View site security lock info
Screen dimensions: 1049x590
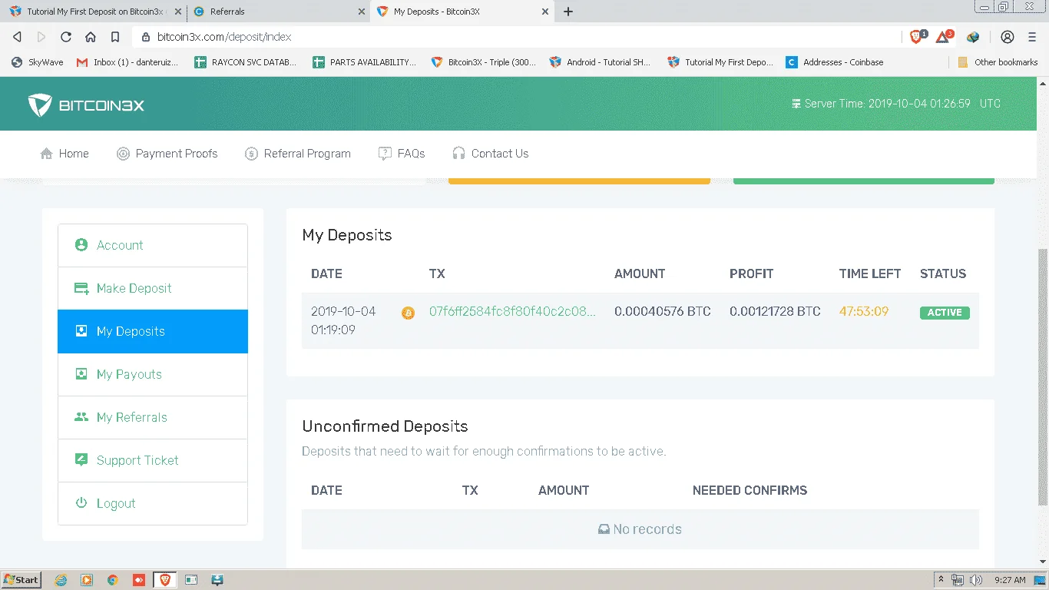(146, 37)
